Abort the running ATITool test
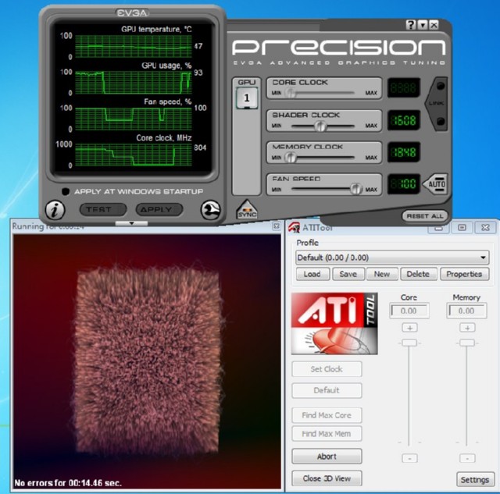Image resolution: width=500 pixels, height=494 pixels. click(327, 457)
